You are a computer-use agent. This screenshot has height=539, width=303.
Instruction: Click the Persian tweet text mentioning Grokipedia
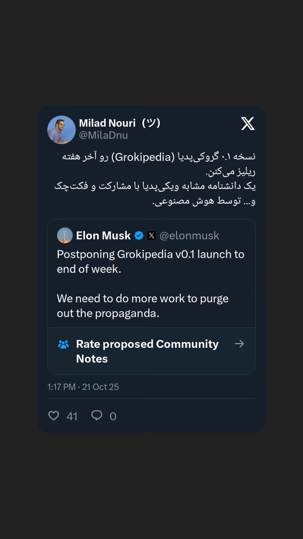point(155,178)
